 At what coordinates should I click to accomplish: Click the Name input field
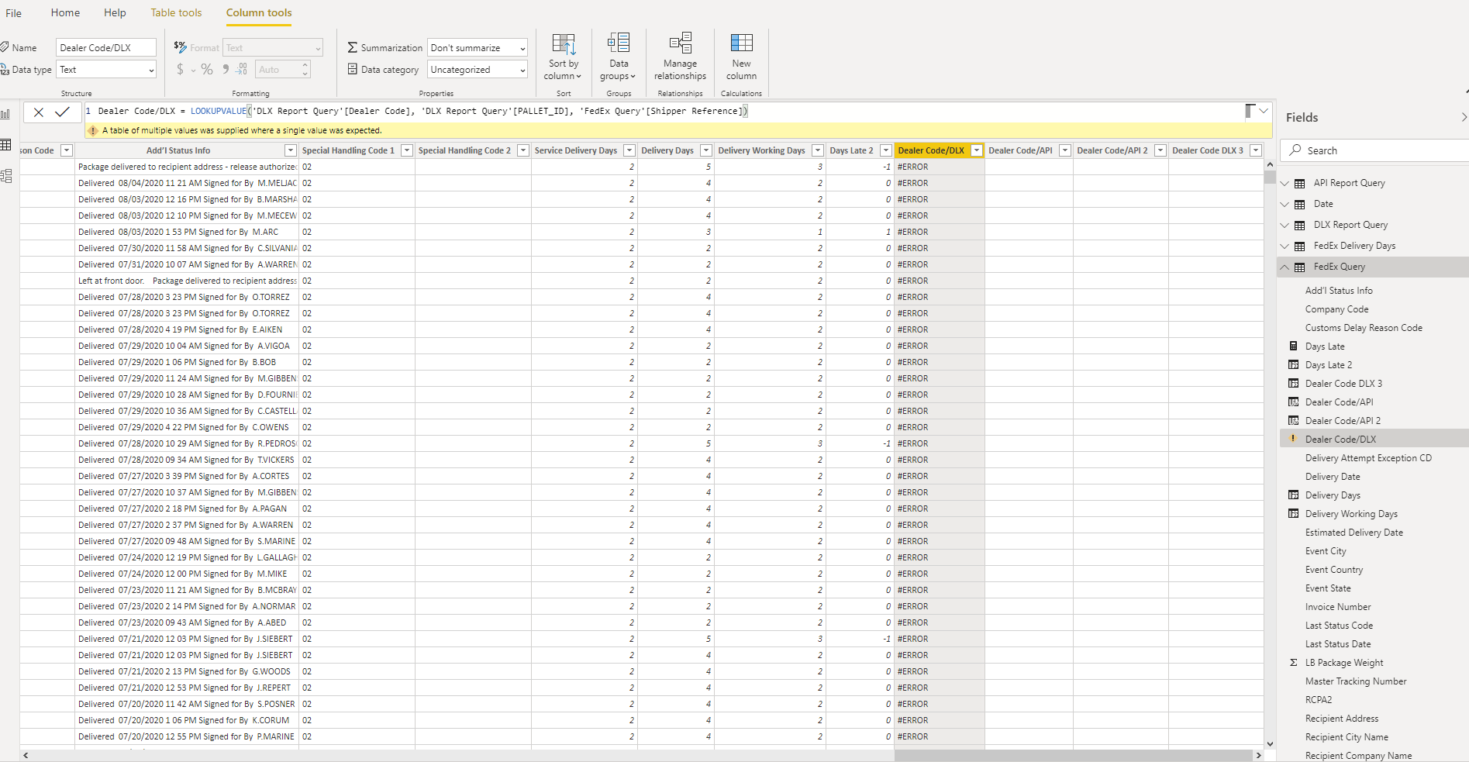[x=106, y=48]
